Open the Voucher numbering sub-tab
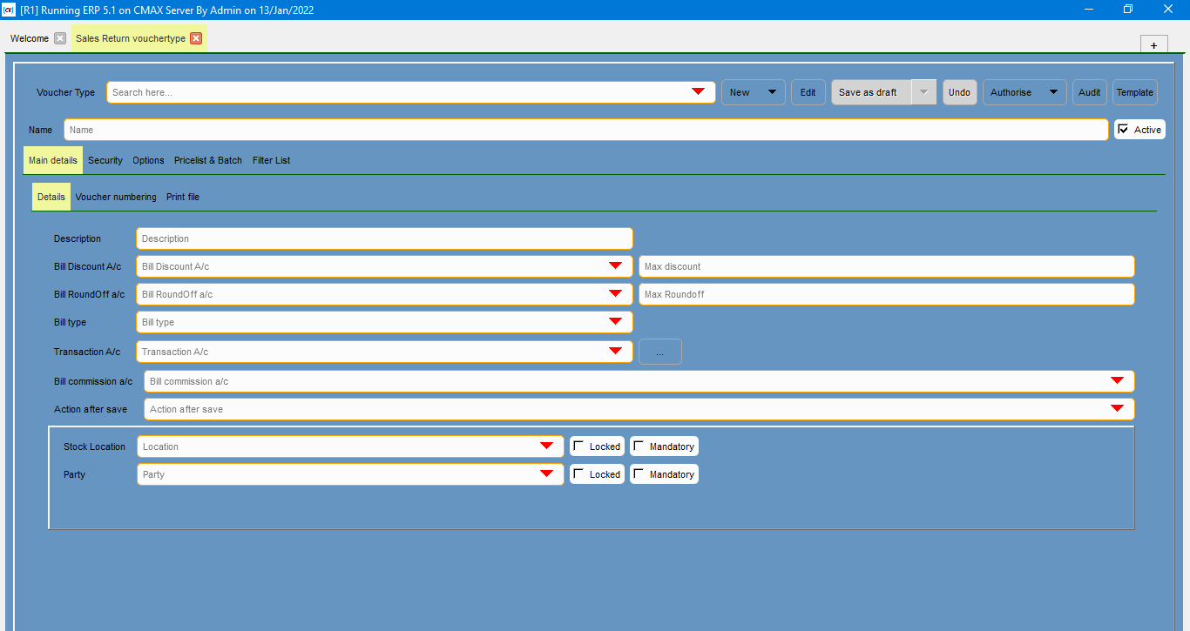The image size is (1190, 631). click(116, 197)
